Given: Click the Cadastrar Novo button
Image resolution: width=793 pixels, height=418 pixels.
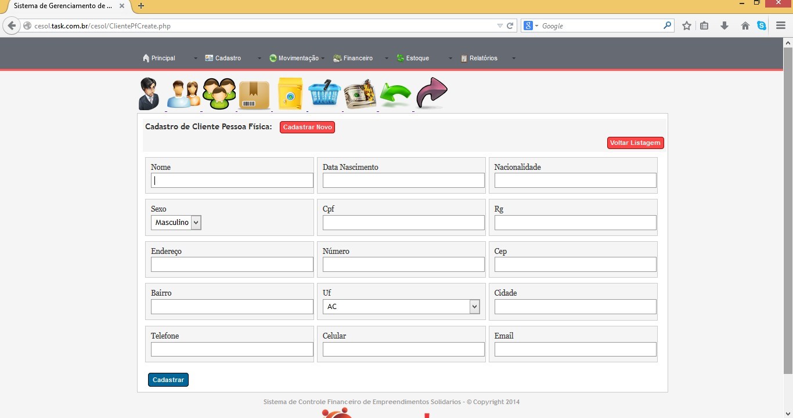Looking at the screenshot, I should coord(307,128).
